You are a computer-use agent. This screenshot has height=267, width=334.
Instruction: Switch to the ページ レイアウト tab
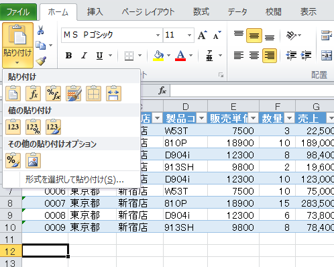tap(148, 12)
